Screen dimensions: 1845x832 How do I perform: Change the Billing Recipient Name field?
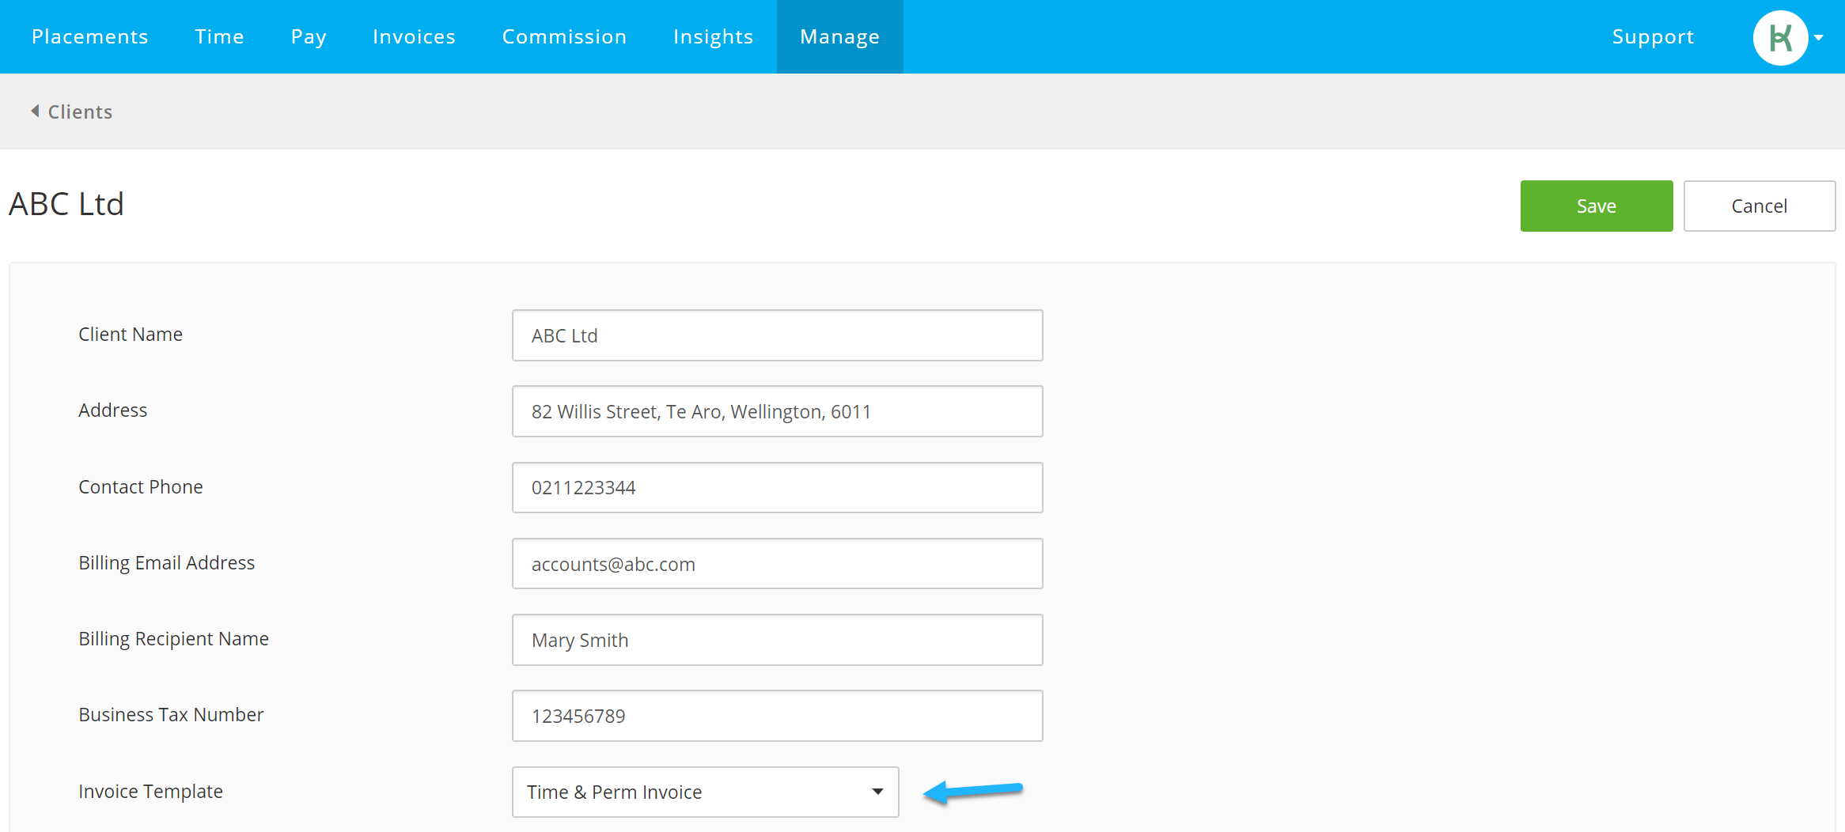coord(777,640)
